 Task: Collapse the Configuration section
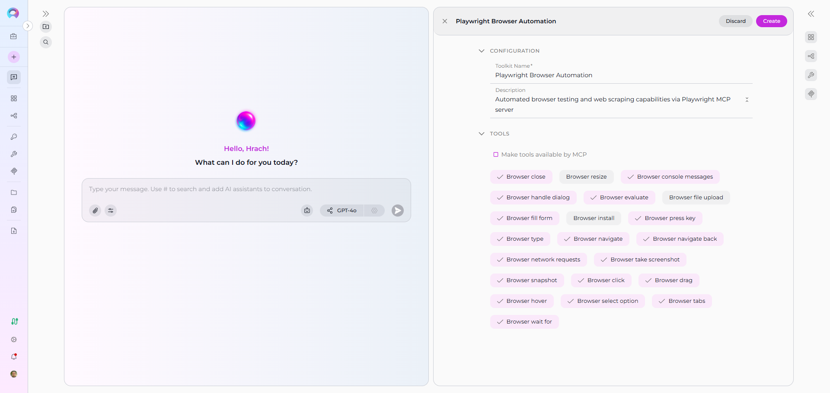(x=482, y=51)
